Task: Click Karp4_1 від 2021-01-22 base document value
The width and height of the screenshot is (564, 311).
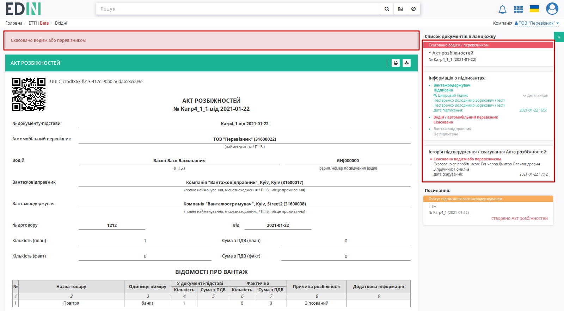Action: pyautogui.click(x=245, y=124)
